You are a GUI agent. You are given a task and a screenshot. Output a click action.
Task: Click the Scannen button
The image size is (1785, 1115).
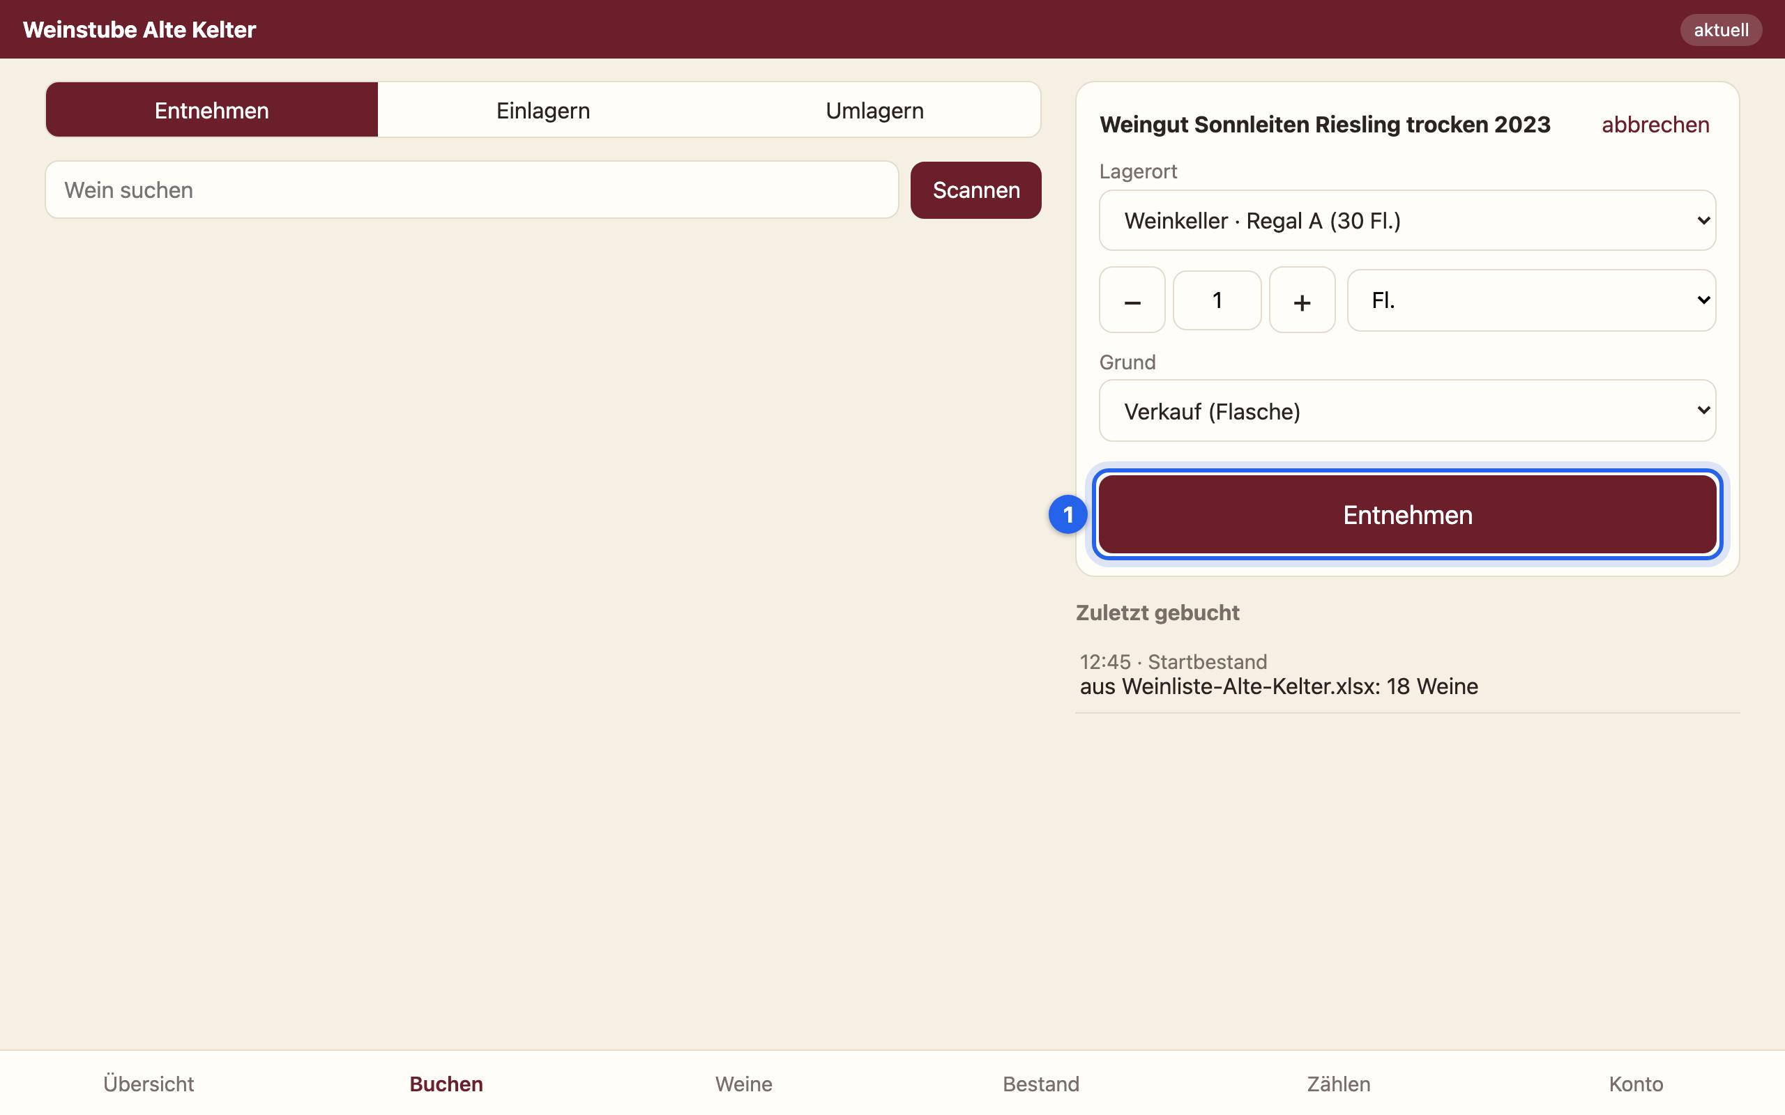pos(976,190)
